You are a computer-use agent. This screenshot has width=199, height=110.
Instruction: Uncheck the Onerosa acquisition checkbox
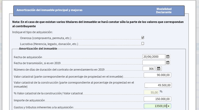coord(143,37)
